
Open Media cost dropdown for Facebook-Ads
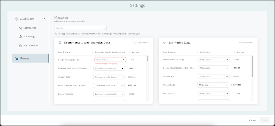[x=214, y=60]
